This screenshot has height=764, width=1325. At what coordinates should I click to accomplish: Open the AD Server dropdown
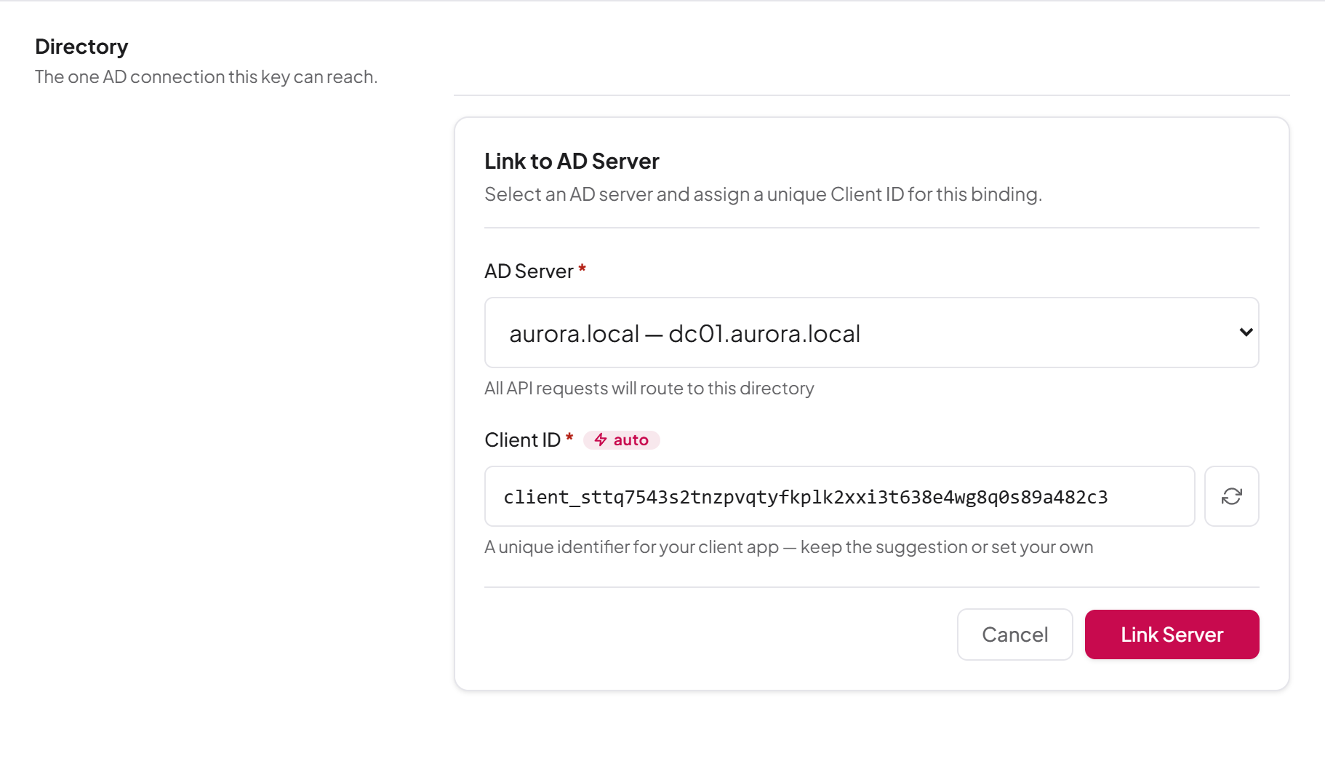pos(871,333)
